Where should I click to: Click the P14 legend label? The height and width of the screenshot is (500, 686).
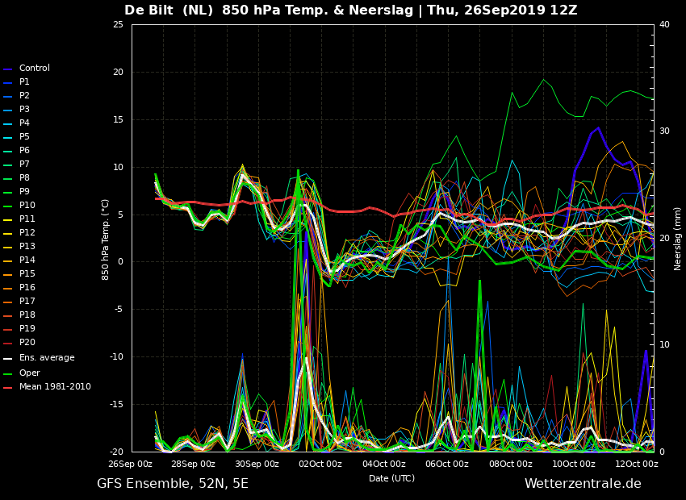point(27,260)
